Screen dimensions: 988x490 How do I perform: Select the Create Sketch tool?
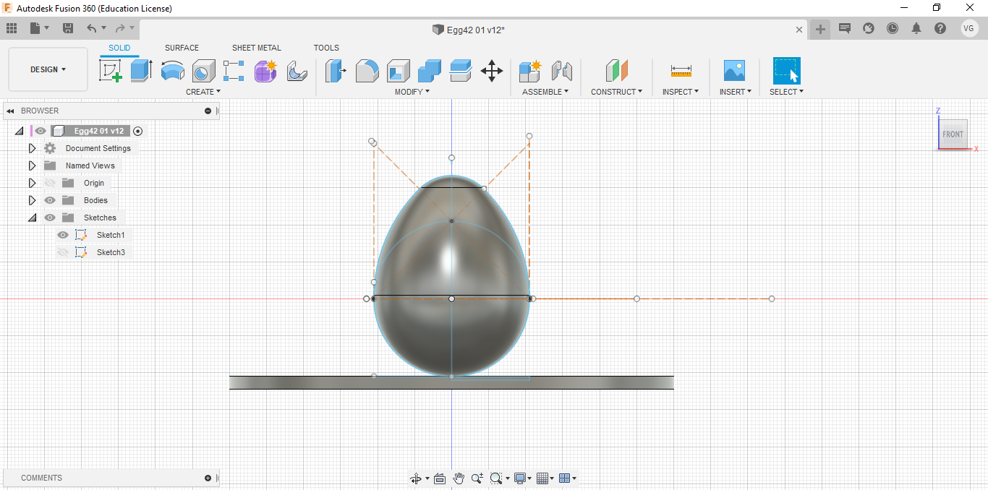pyautogui.click(x=111, y=71)
